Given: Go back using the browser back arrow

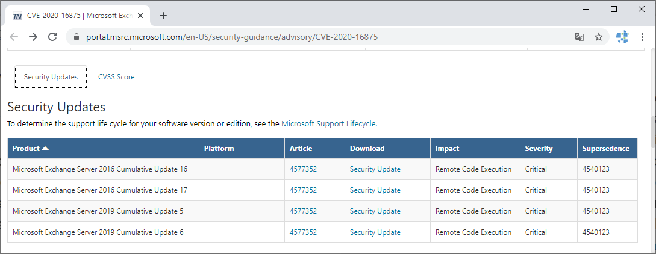Looking at the screenshot, I should pyautogui.click(x=14, y=37).
